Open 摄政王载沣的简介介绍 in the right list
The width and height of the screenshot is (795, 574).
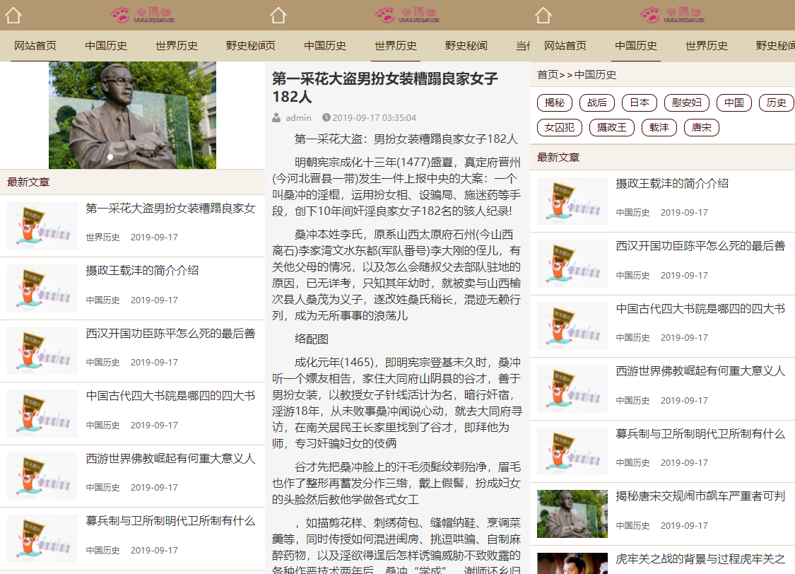(672, 184)
